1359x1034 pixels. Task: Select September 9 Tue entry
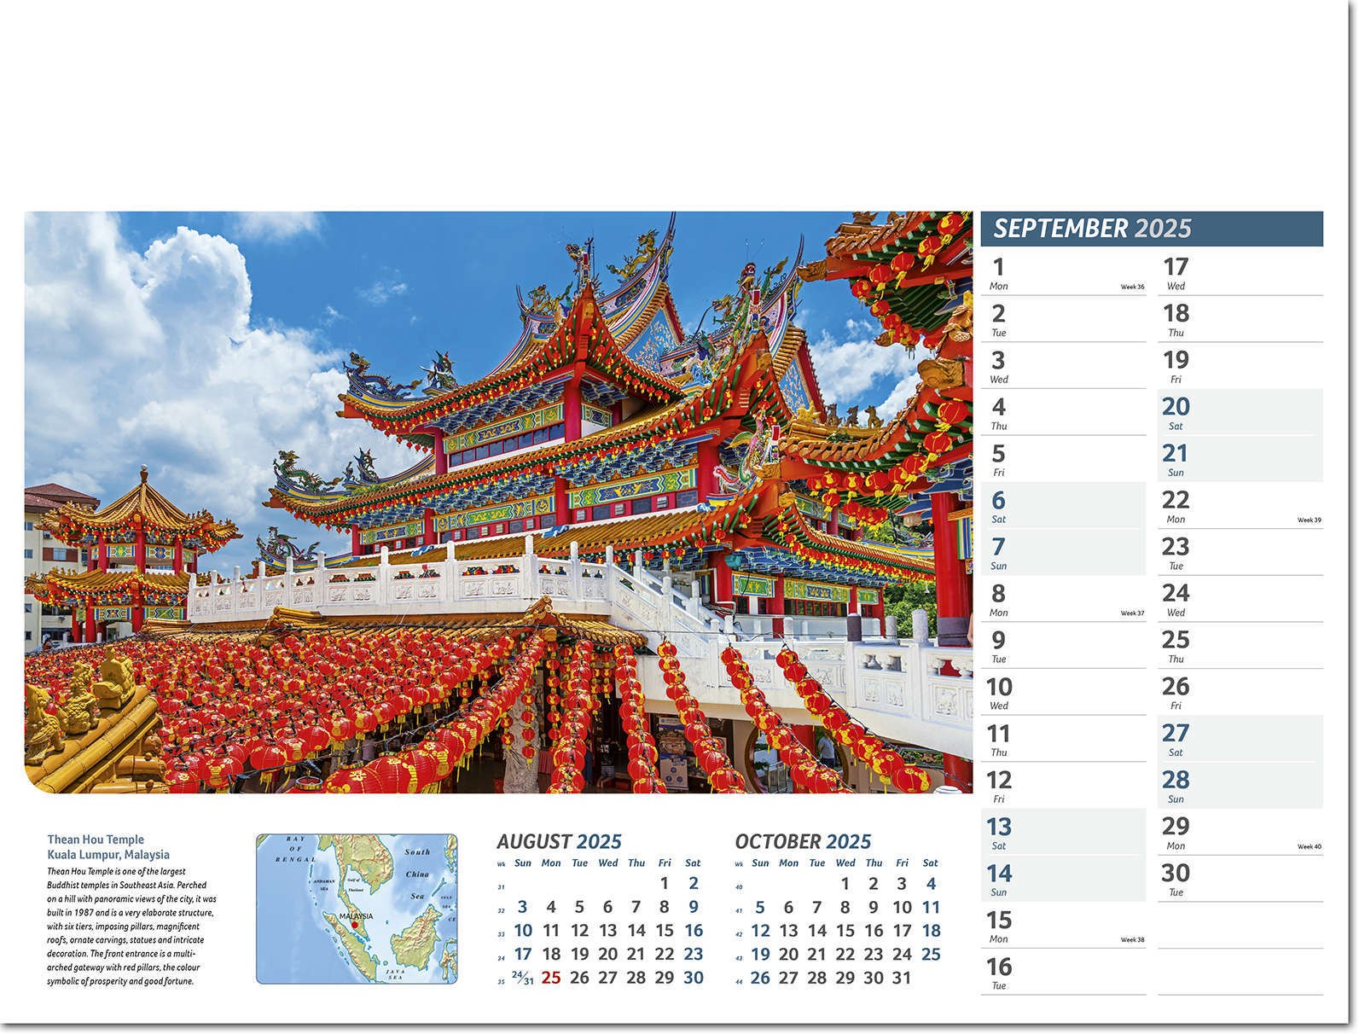pos(1063,647)
